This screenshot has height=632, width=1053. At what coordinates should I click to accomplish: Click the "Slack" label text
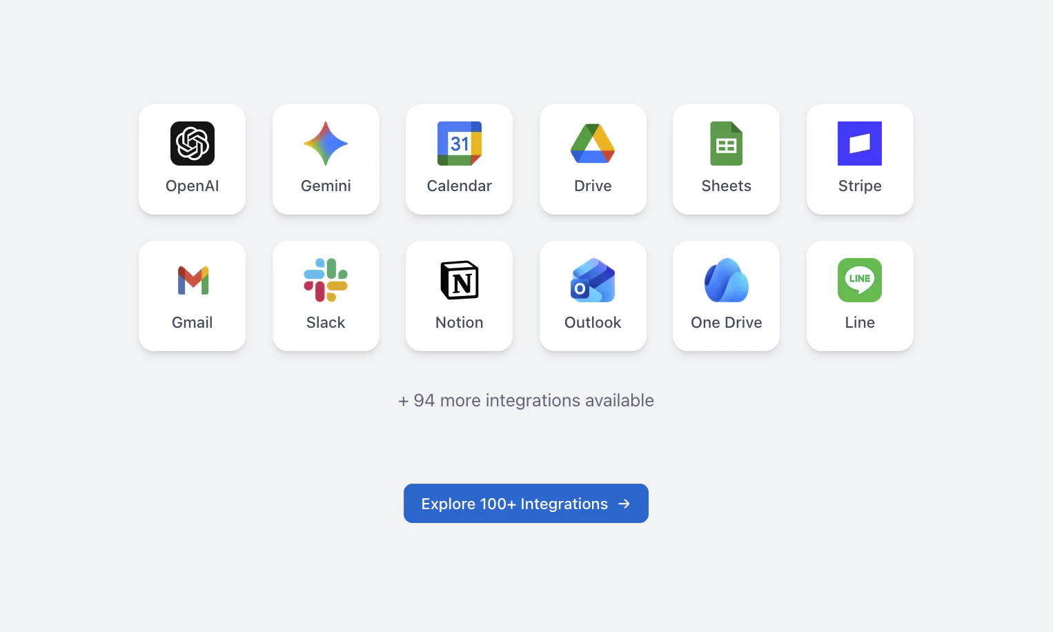coord(326,323)
